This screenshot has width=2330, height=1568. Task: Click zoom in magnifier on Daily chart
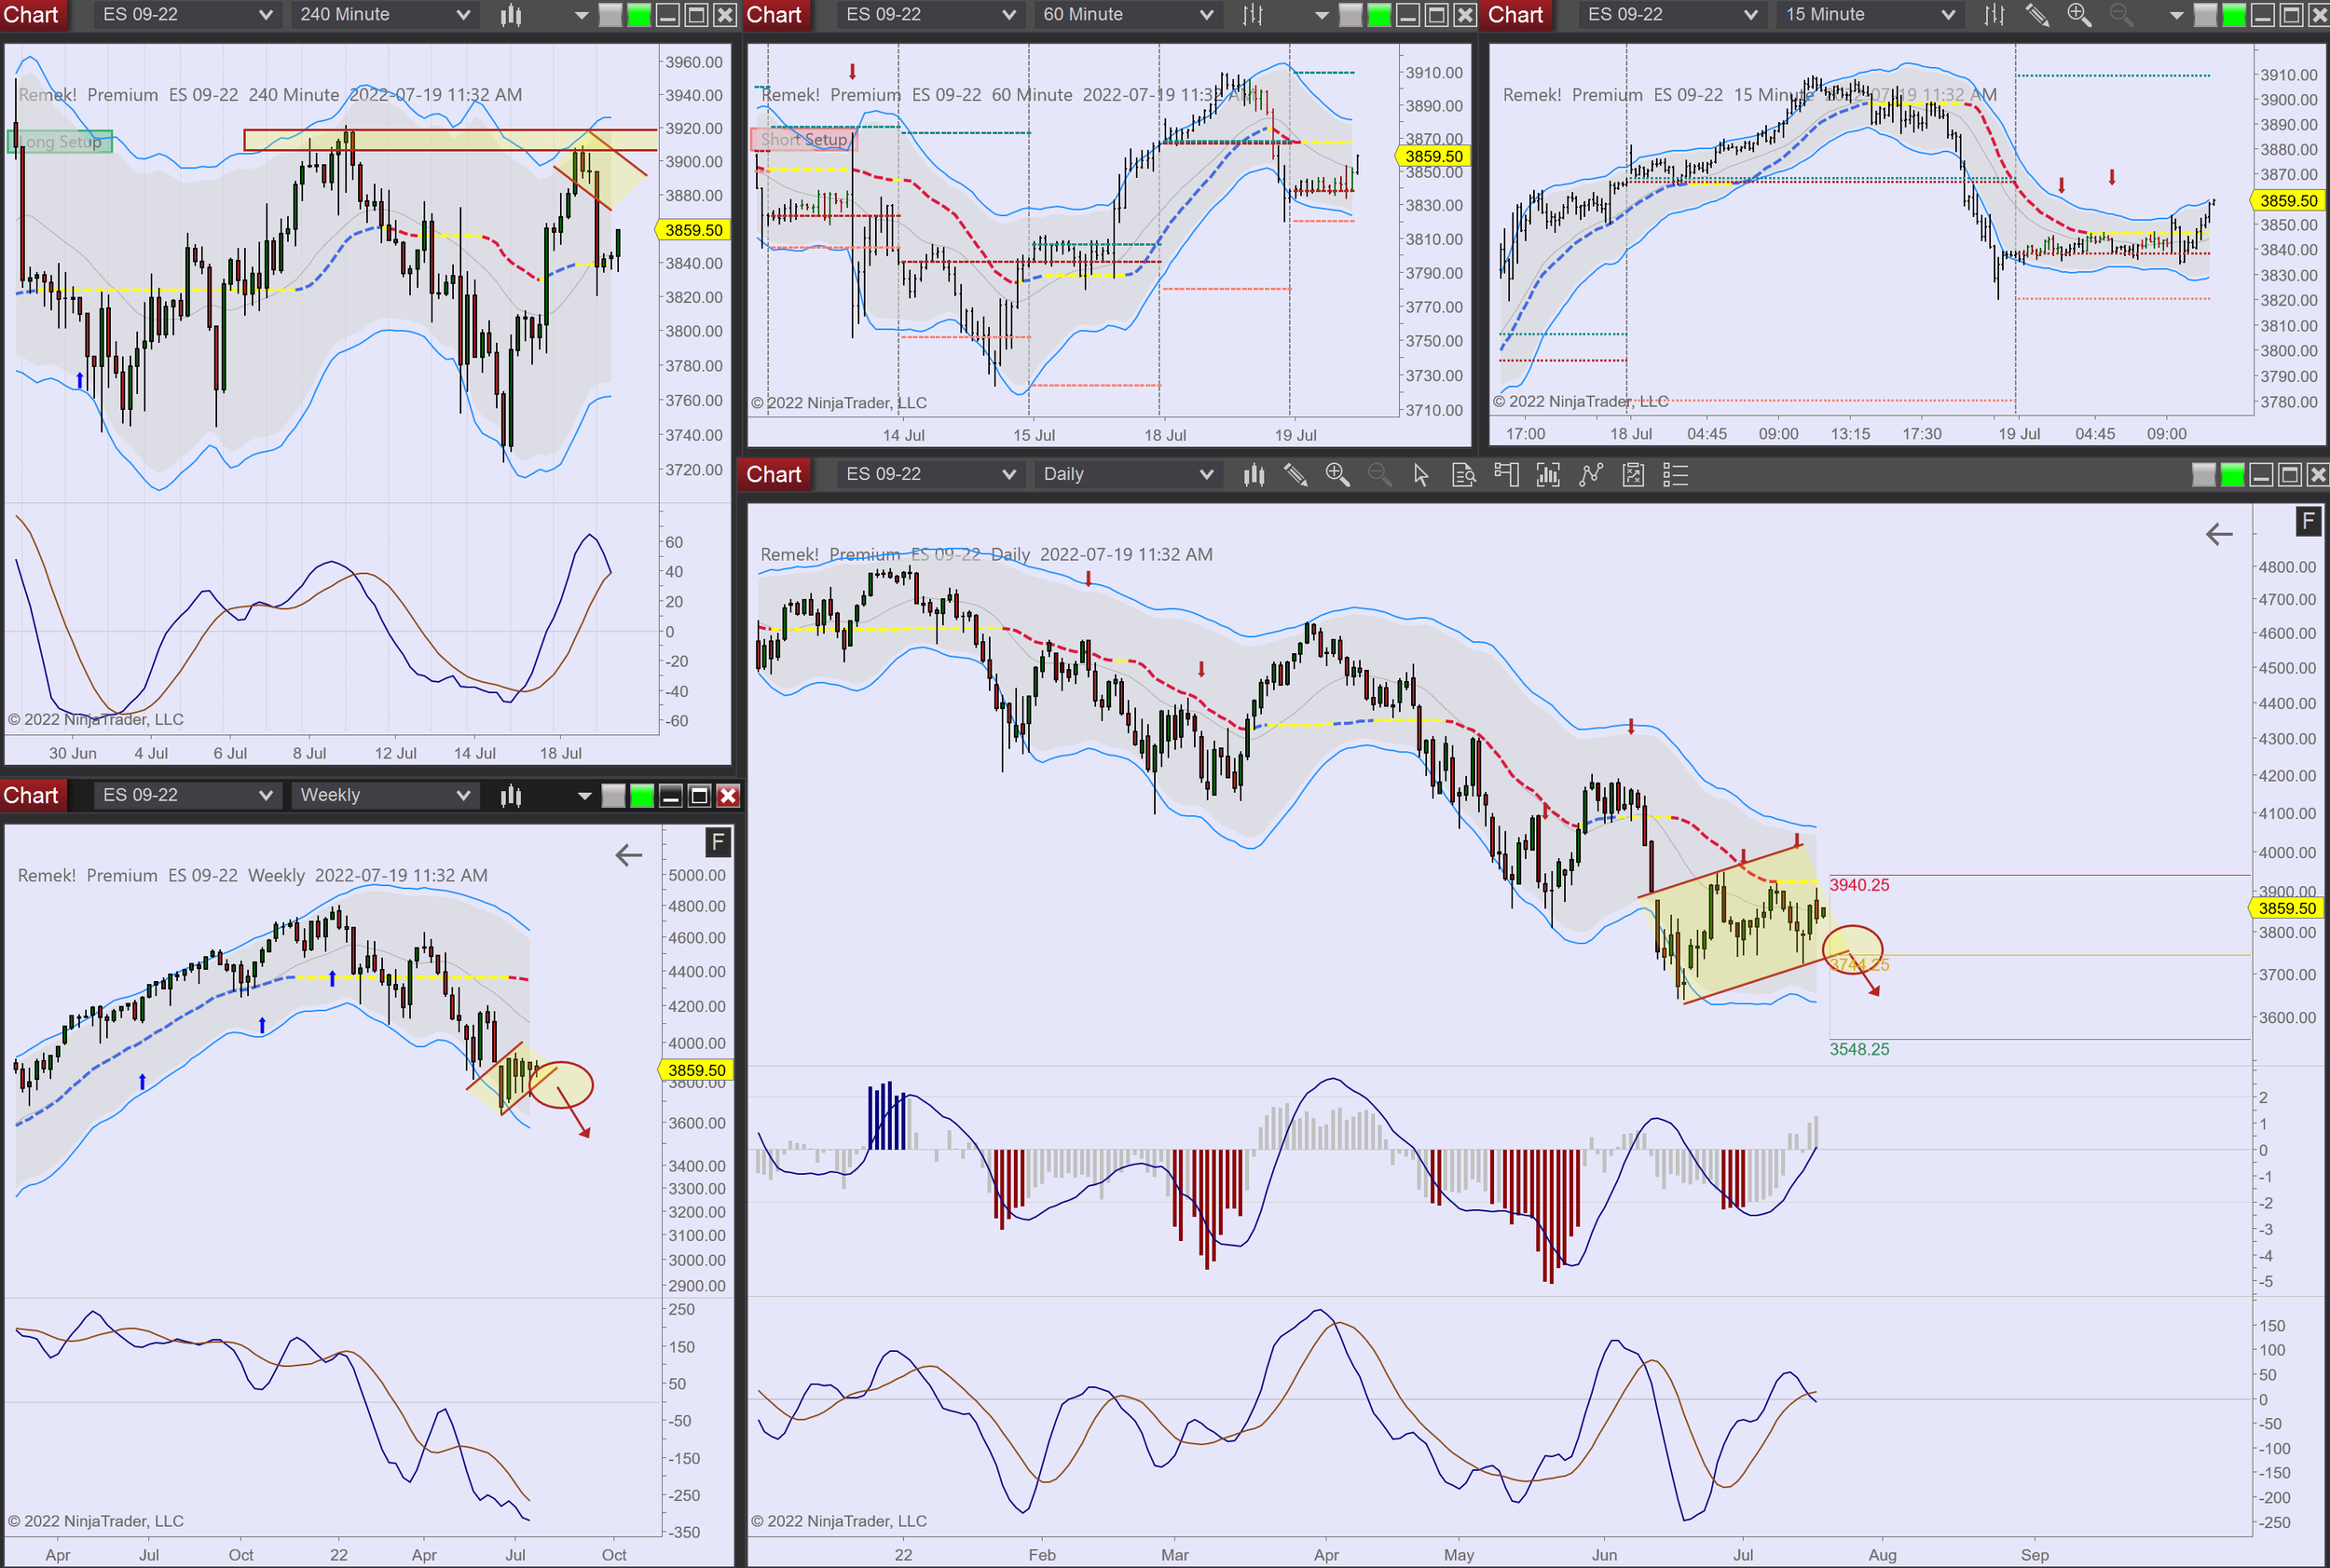coord(1337,475)
